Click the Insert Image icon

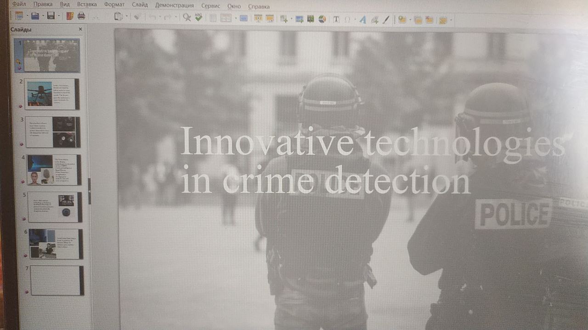point(300,19)
